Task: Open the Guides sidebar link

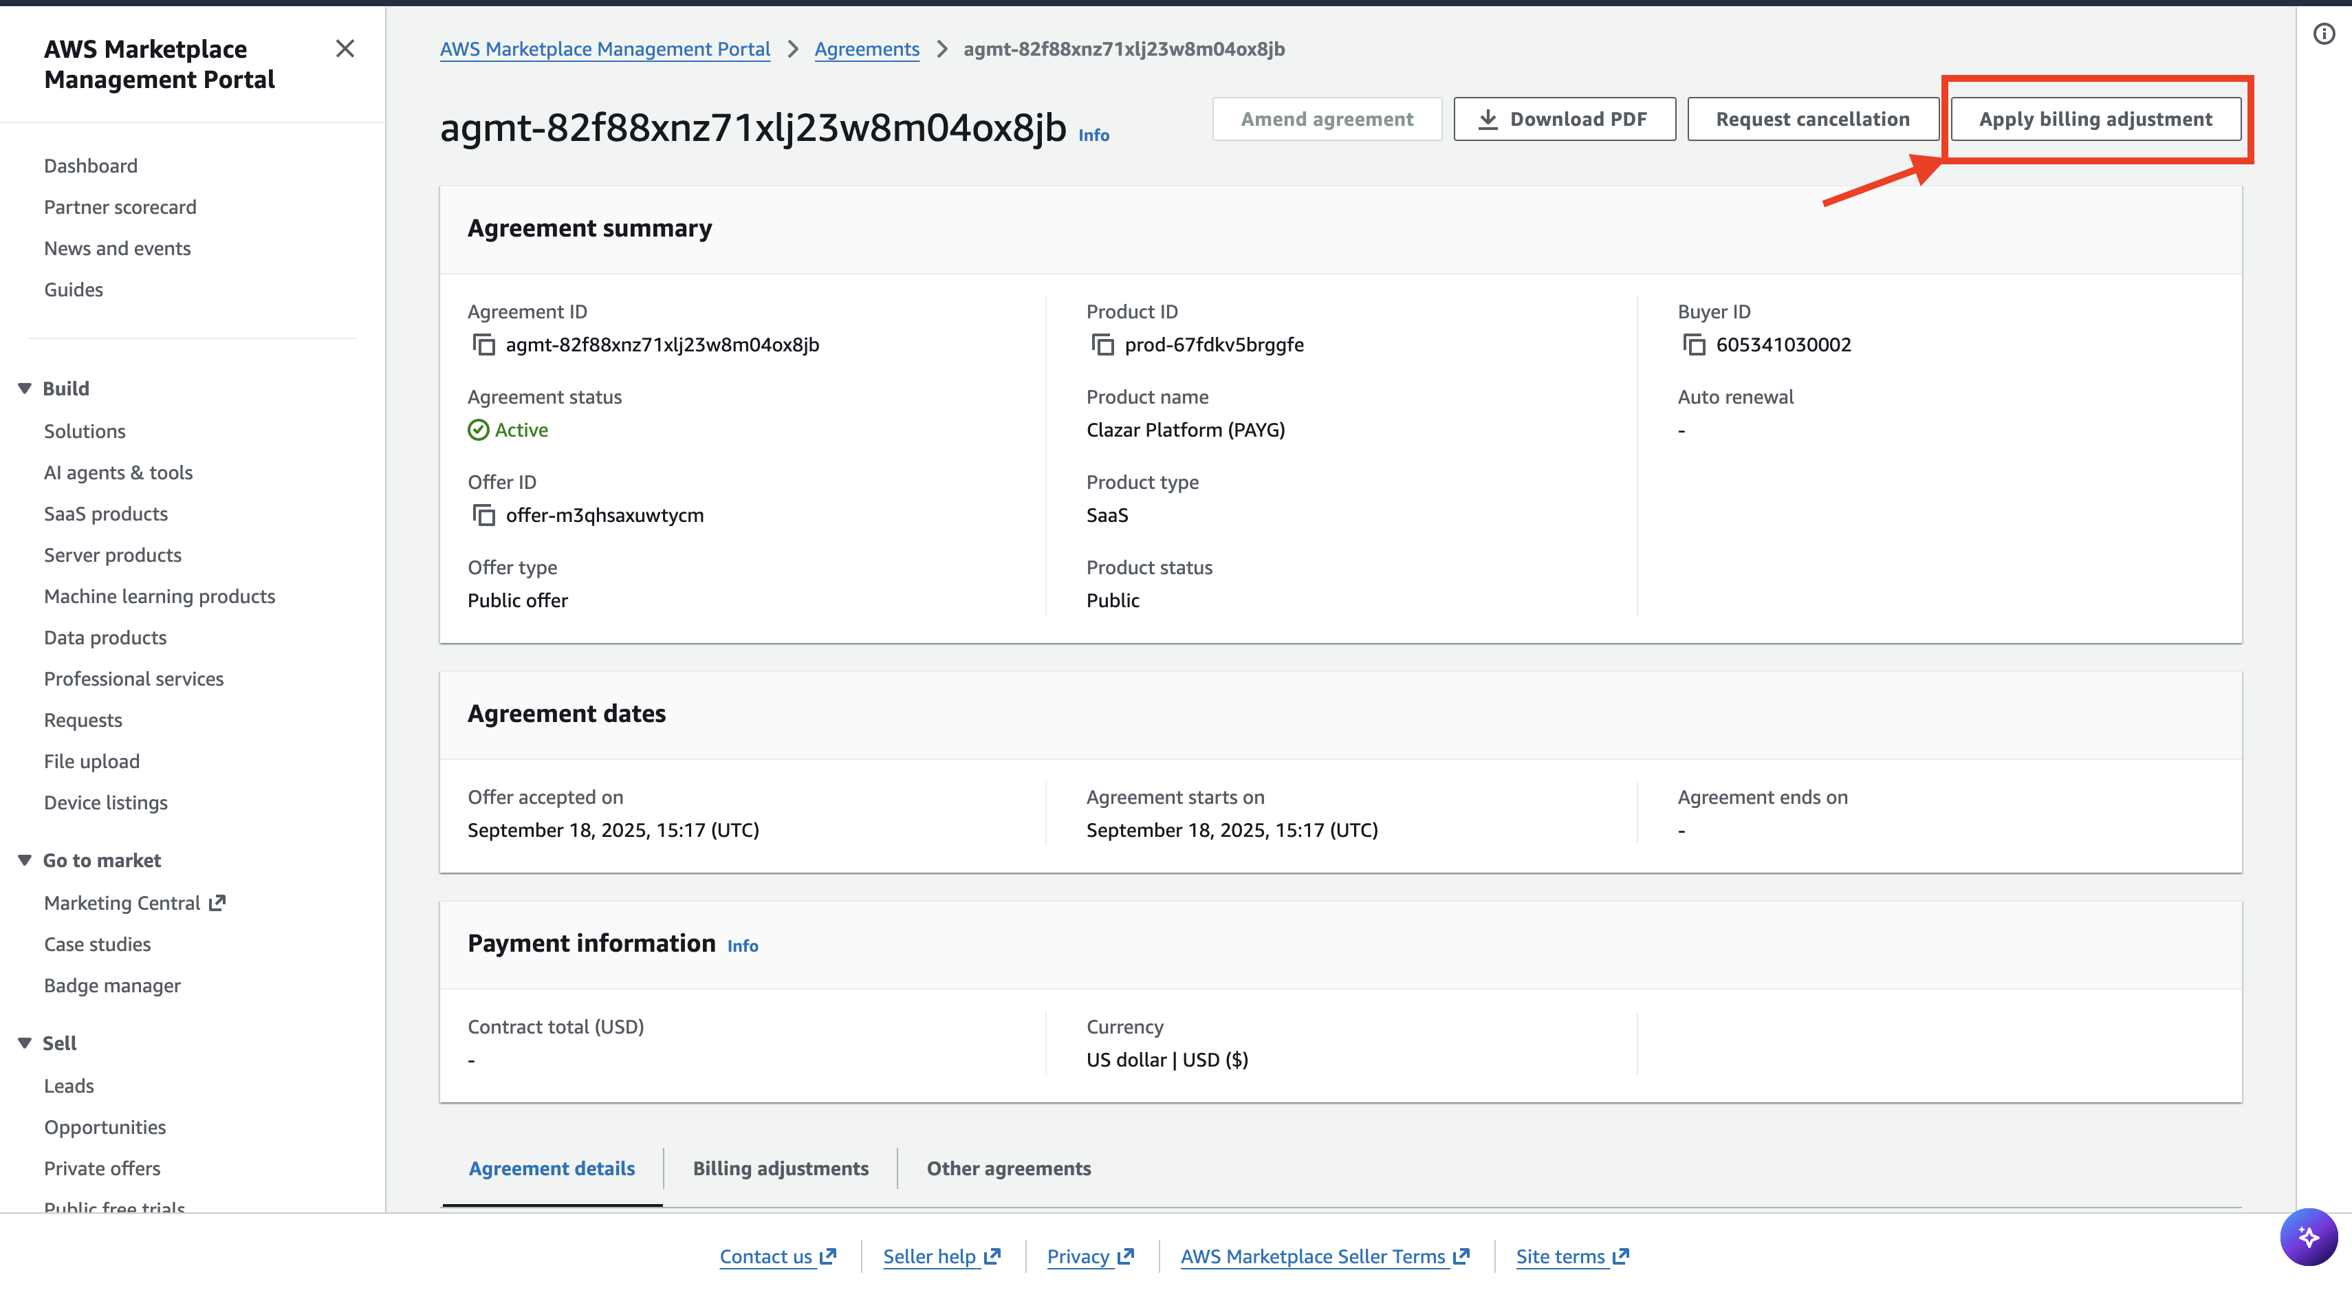Action: click(x=73, y=290)
